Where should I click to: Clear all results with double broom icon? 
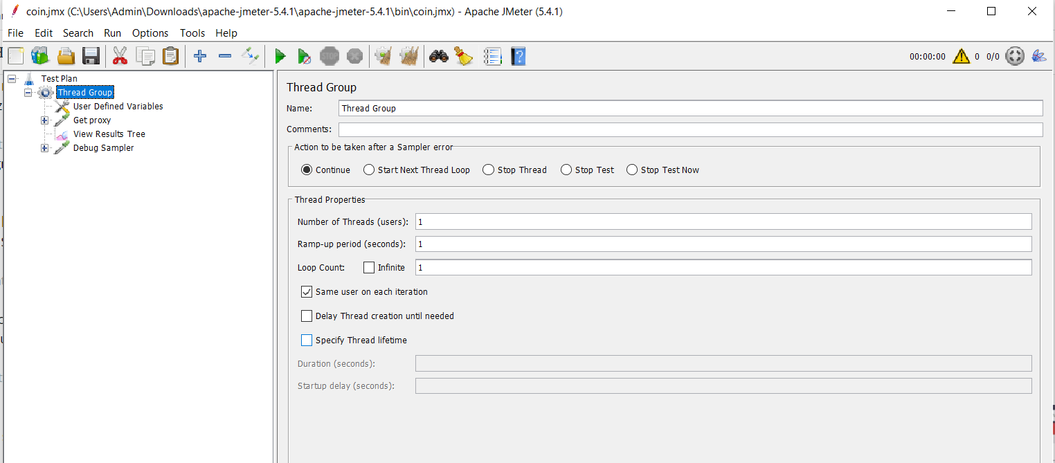(409, 56)
